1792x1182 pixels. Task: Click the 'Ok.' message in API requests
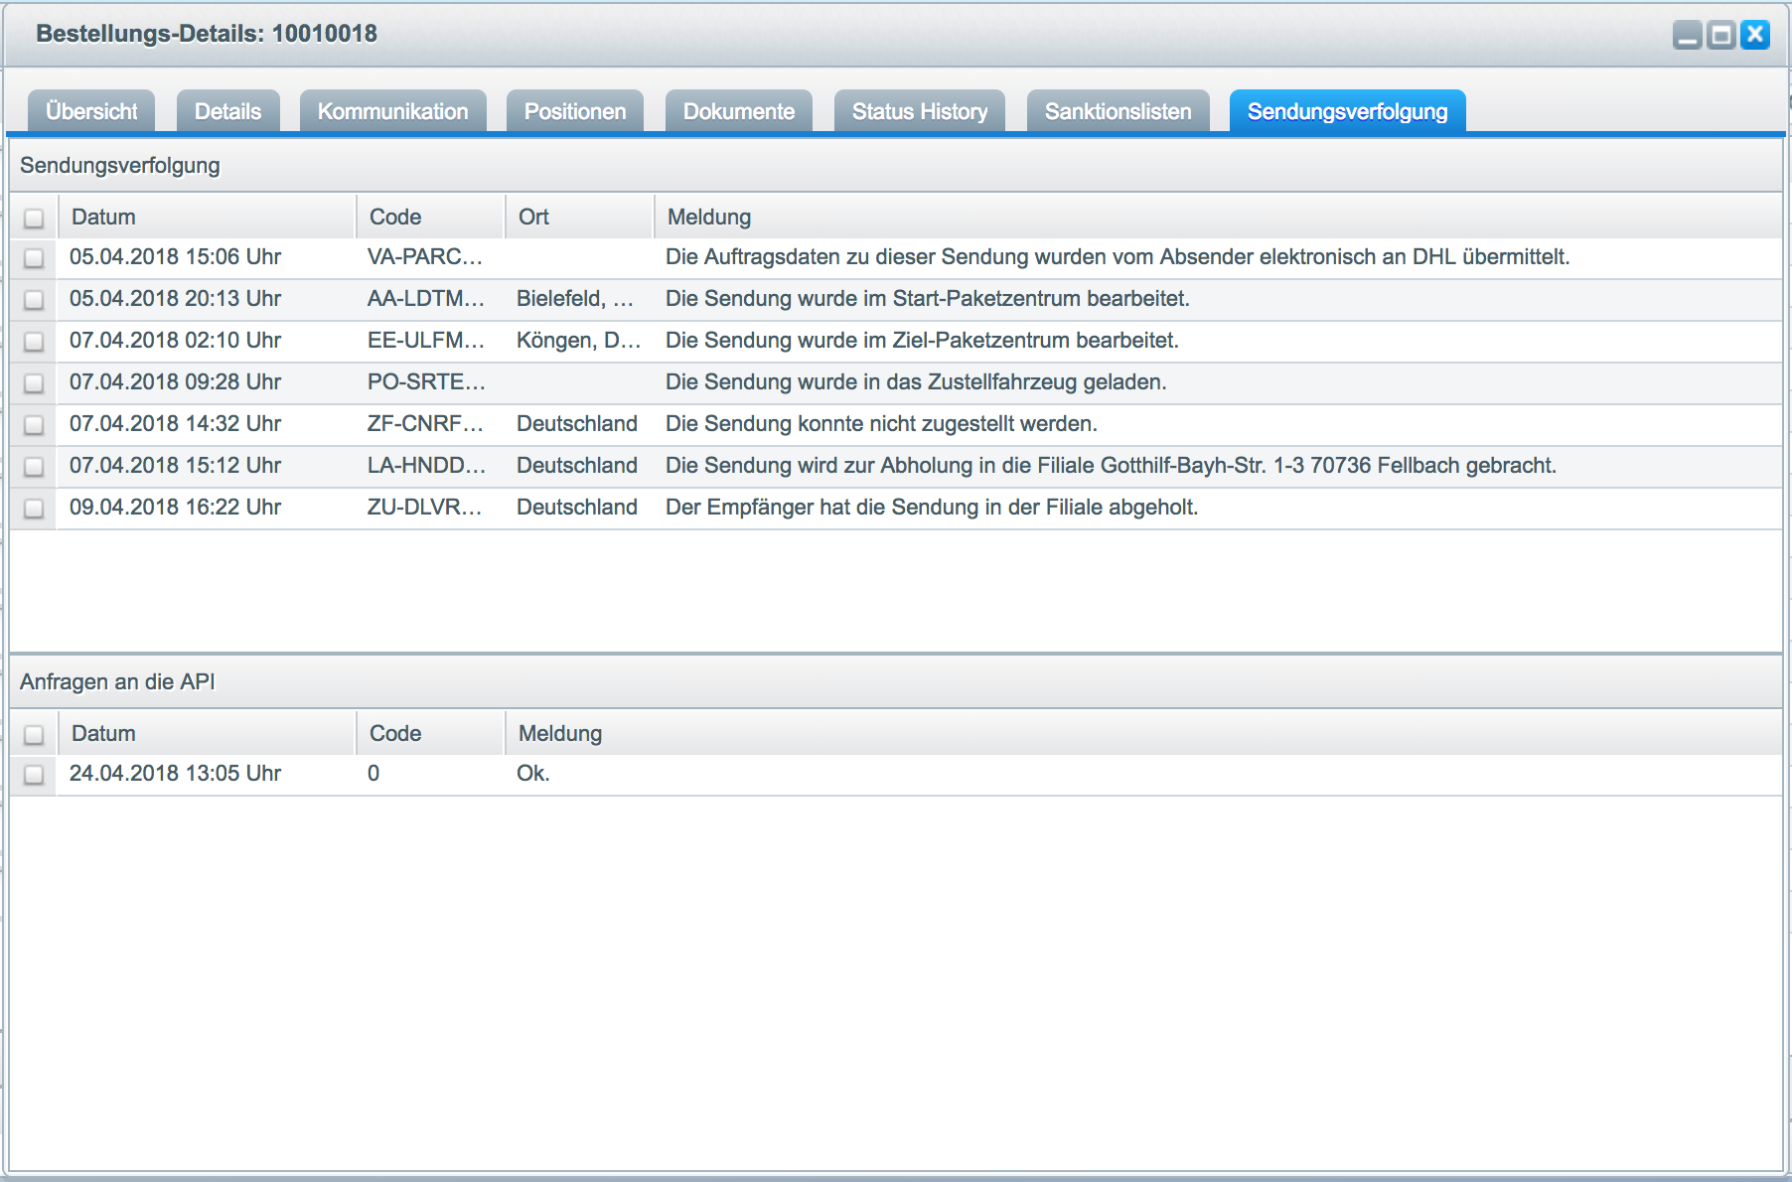533,774
